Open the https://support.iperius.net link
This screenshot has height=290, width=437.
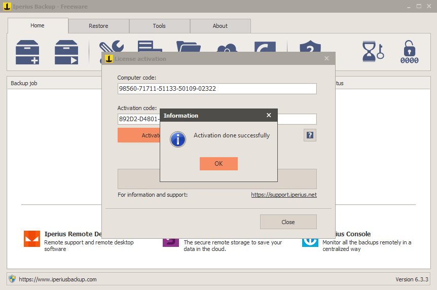pyautogui.click(x=284, y=195)
